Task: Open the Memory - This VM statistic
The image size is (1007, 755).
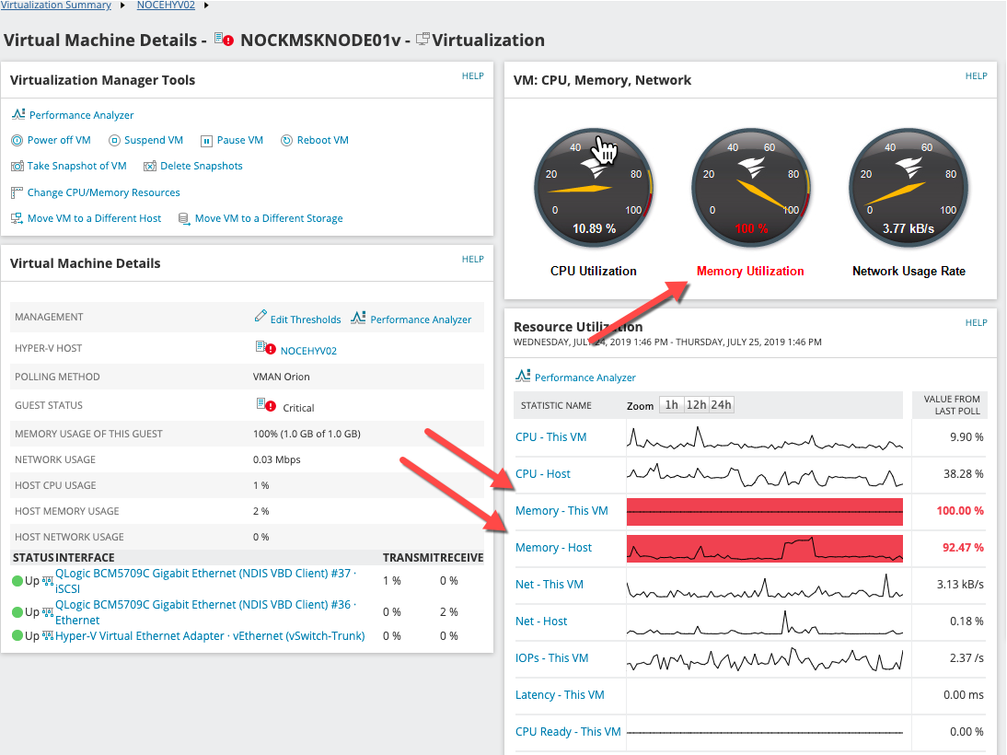Action: 561,511
